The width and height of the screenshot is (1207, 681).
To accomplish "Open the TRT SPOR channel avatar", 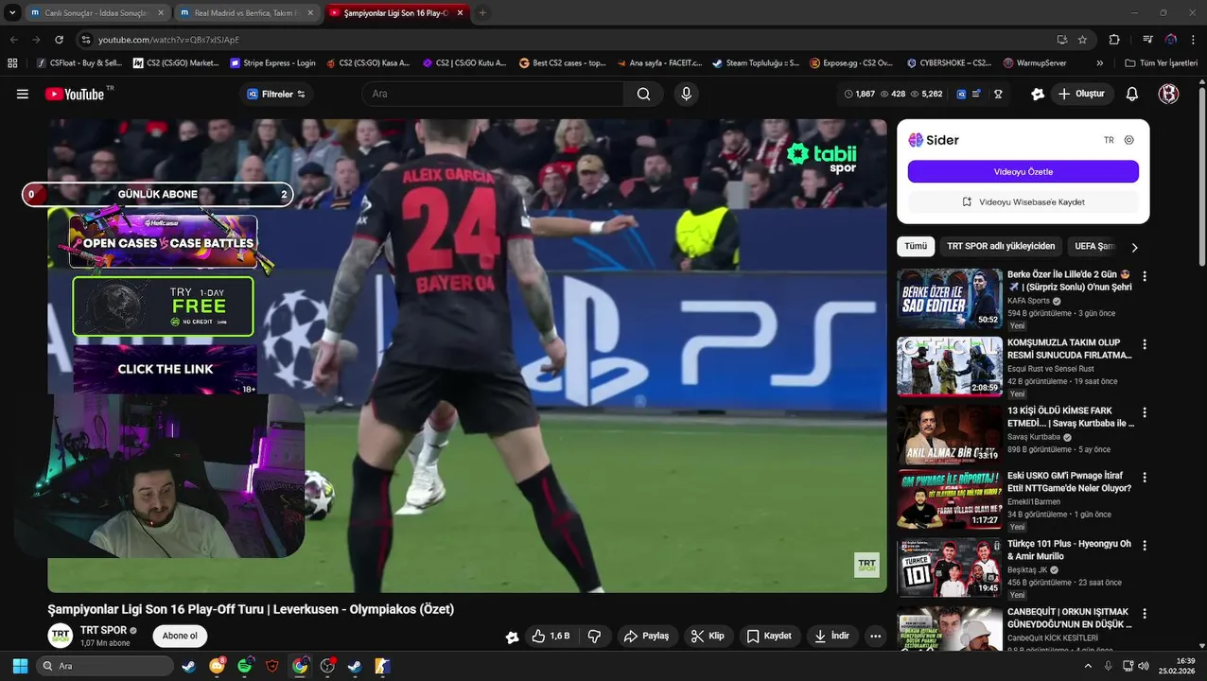I will (61, 636).
